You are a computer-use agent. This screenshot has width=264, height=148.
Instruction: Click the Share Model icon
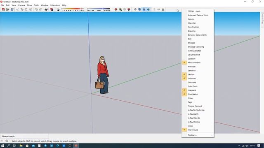click(x=120, y=9)
